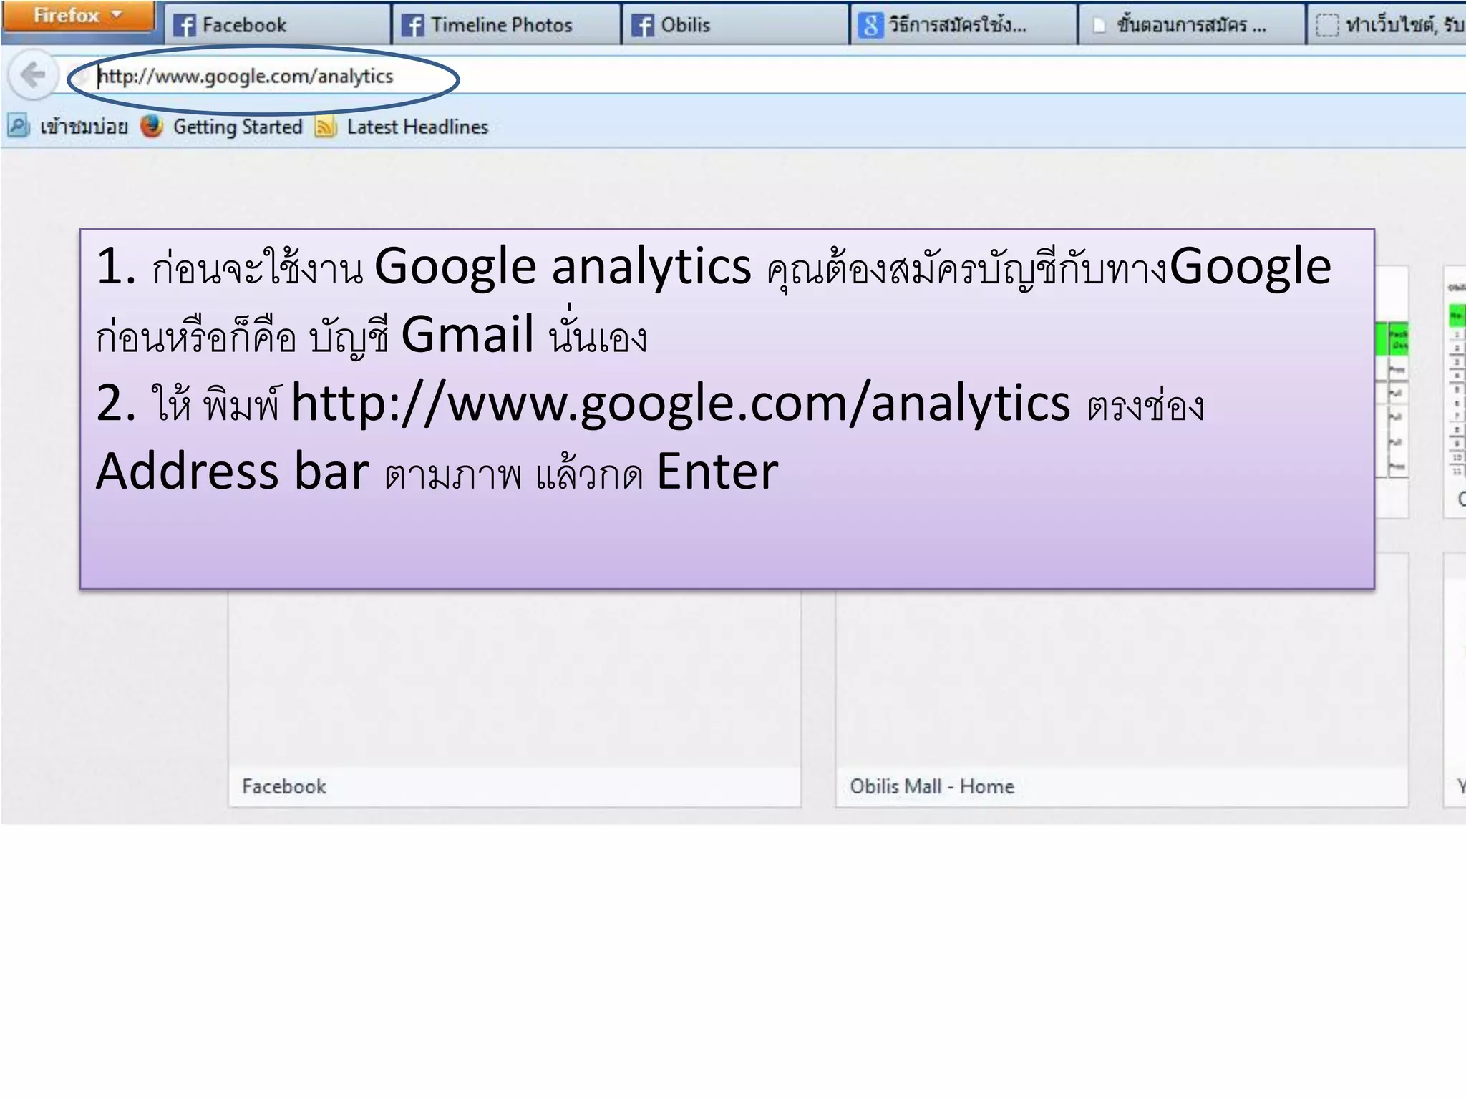Click the Facebook icon on Obilis tab
1466x1099 pixels.
(642, 26)
